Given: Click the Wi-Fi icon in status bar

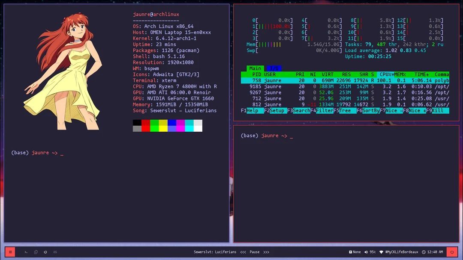Looking at the screenshot, I should (x=381, y=252).
